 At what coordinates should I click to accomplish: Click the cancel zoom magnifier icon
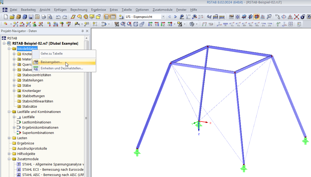pyautogui.click(x=129, y=24)
